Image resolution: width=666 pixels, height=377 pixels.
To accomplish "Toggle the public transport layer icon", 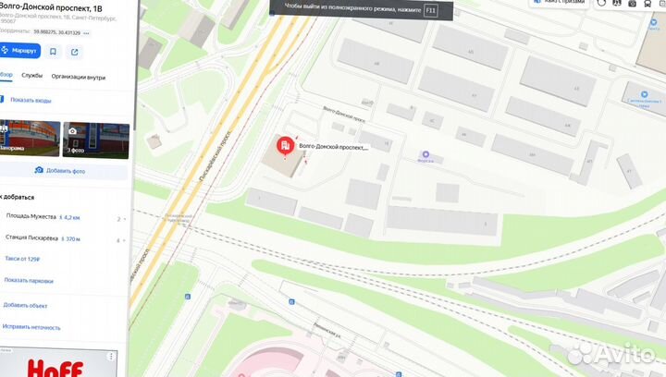I will click(647, 4).
